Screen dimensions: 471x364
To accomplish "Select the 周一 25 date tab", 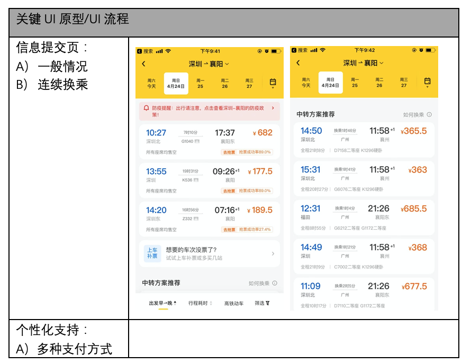I will (201, 83).
